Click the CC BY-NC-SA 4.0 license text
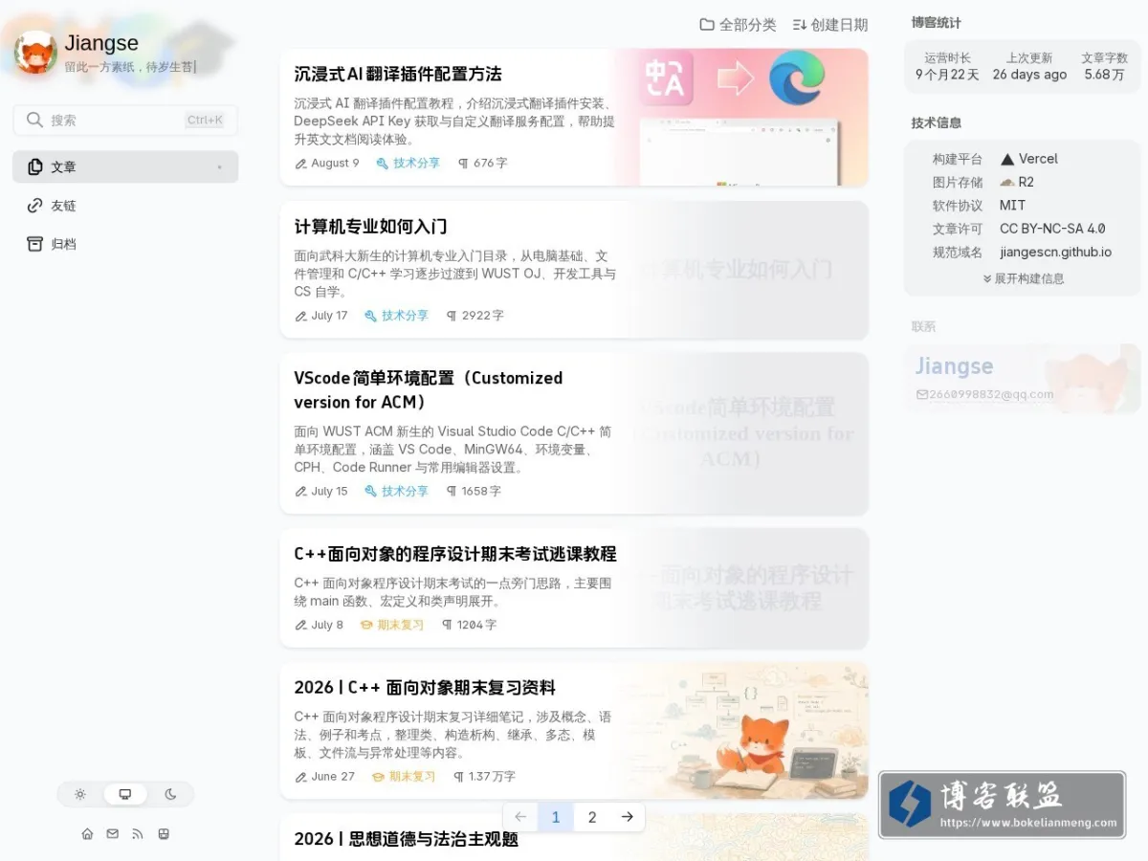 (1052, 229)
